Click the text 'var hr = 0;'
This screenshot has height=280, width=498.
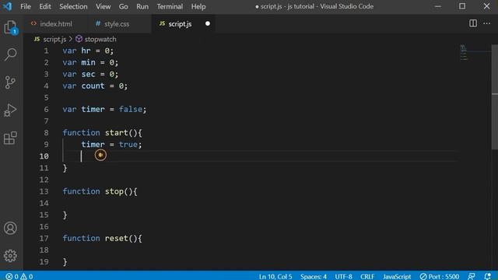88,51
